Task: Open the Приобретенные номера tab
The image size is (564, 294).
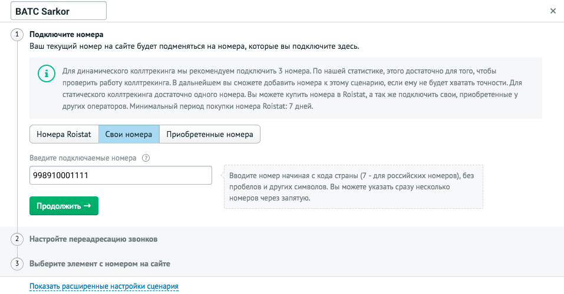Action: pos(210,135)
